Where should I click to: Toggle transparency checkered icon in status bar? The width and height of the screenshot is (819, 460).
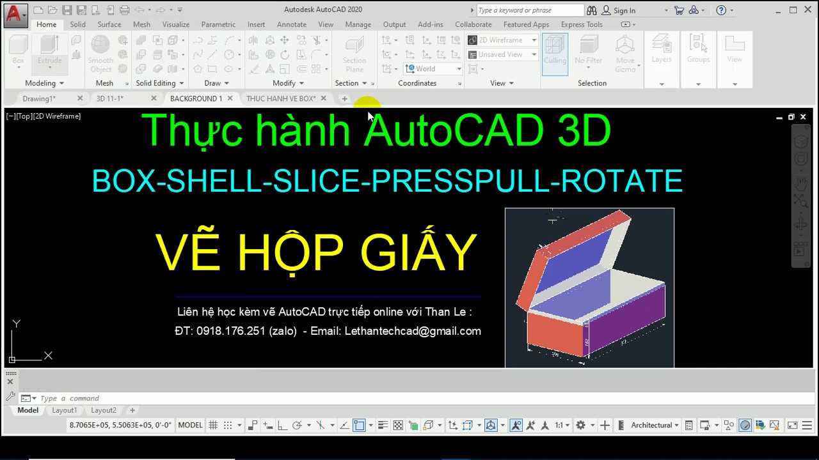[398, 425]
